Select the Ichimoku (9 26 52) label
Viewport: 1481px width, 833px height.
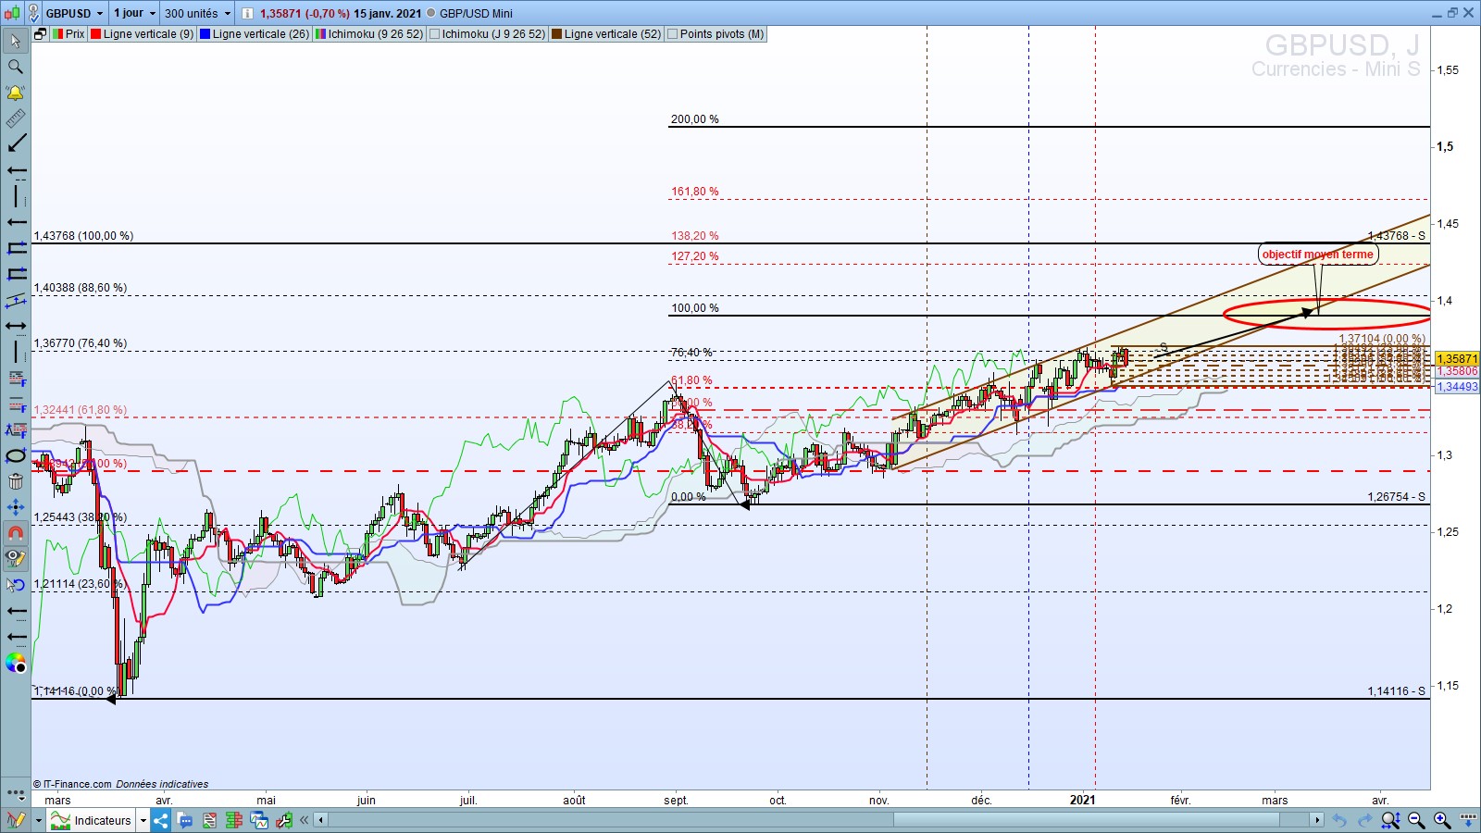click(375, 34)
